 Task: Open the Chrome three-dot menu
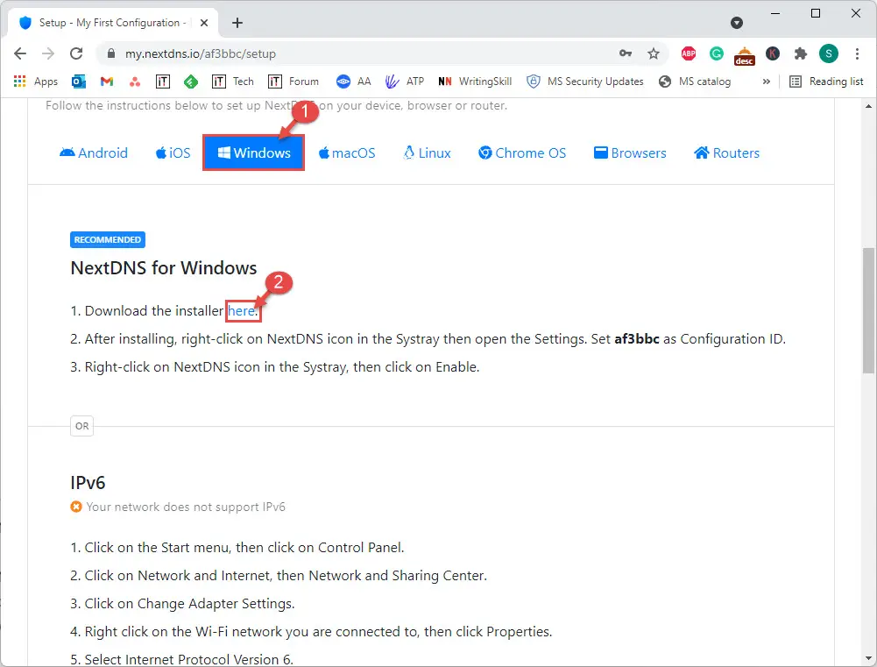pyautogui.click(x=857, y=53)
